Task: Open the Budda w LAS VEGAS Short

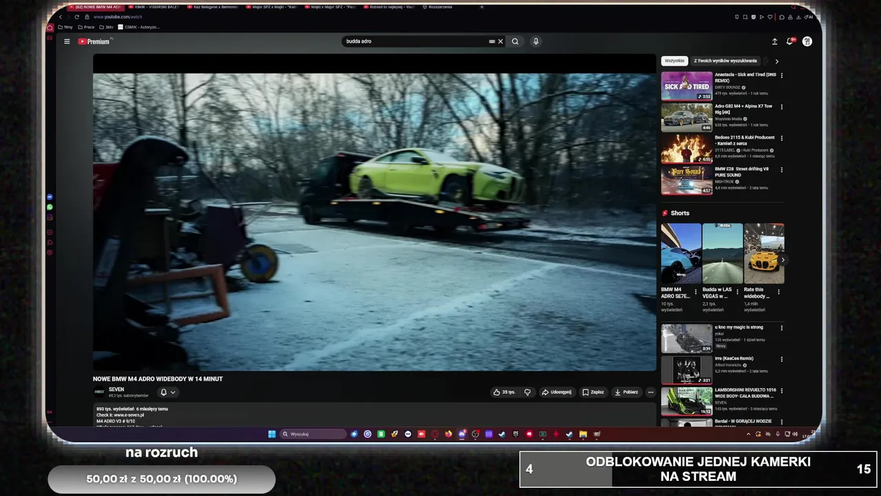Action: [723, 254]
